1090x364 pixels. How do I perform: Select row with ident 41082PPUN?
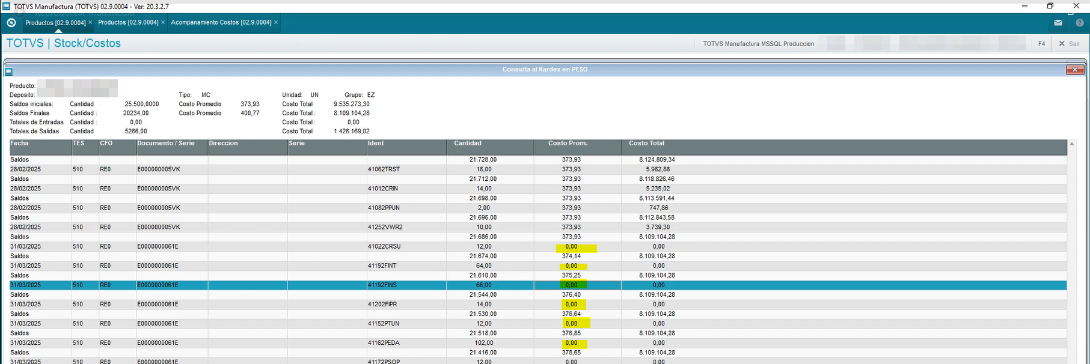pyautogui.click(x=538, y=208)
